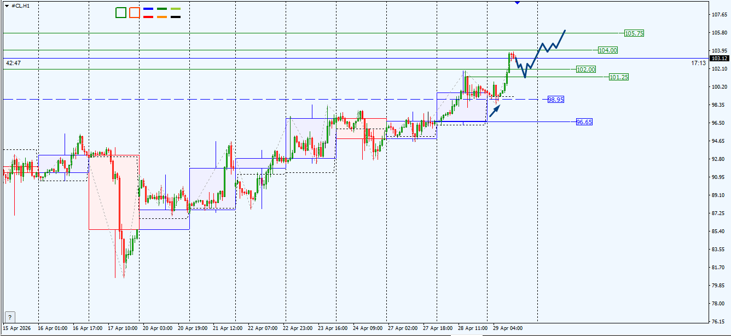Select the blue line legend swatch
Screen dimensions: 731x336
coord(148,9)
